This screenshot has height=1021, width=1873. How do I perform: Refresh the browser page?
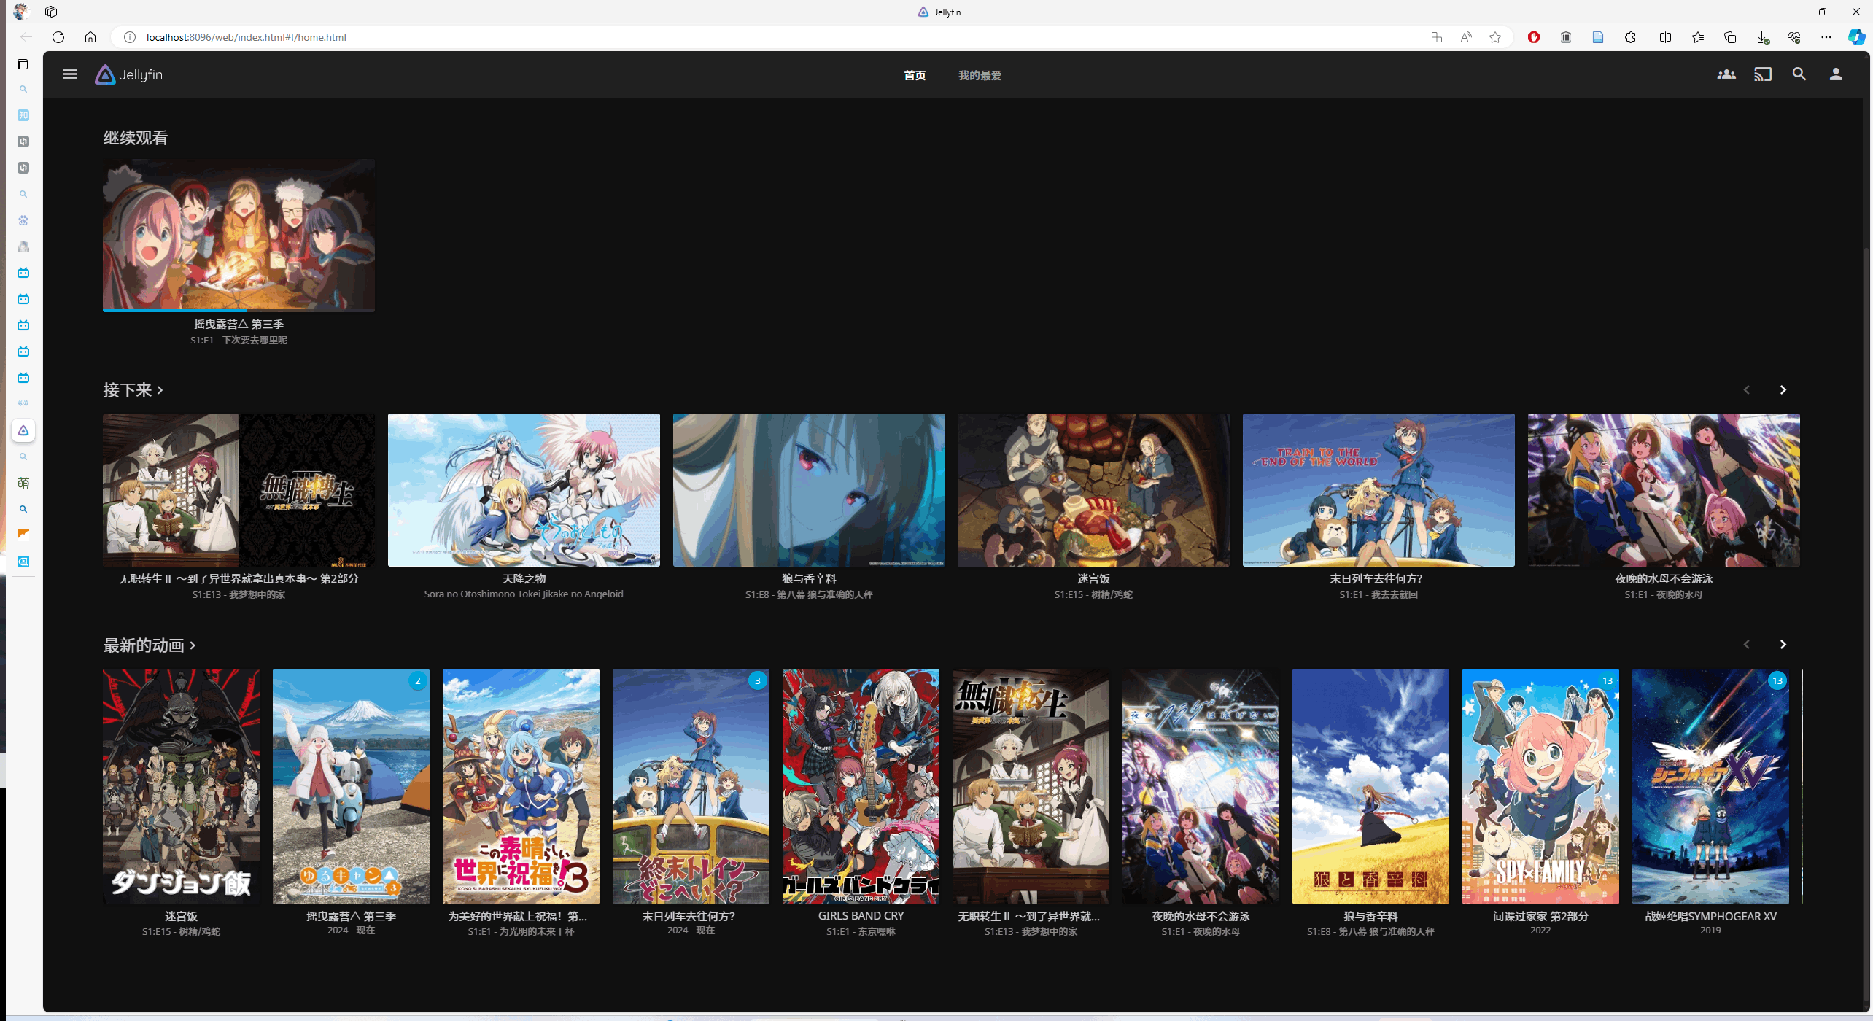coord(58,37)
